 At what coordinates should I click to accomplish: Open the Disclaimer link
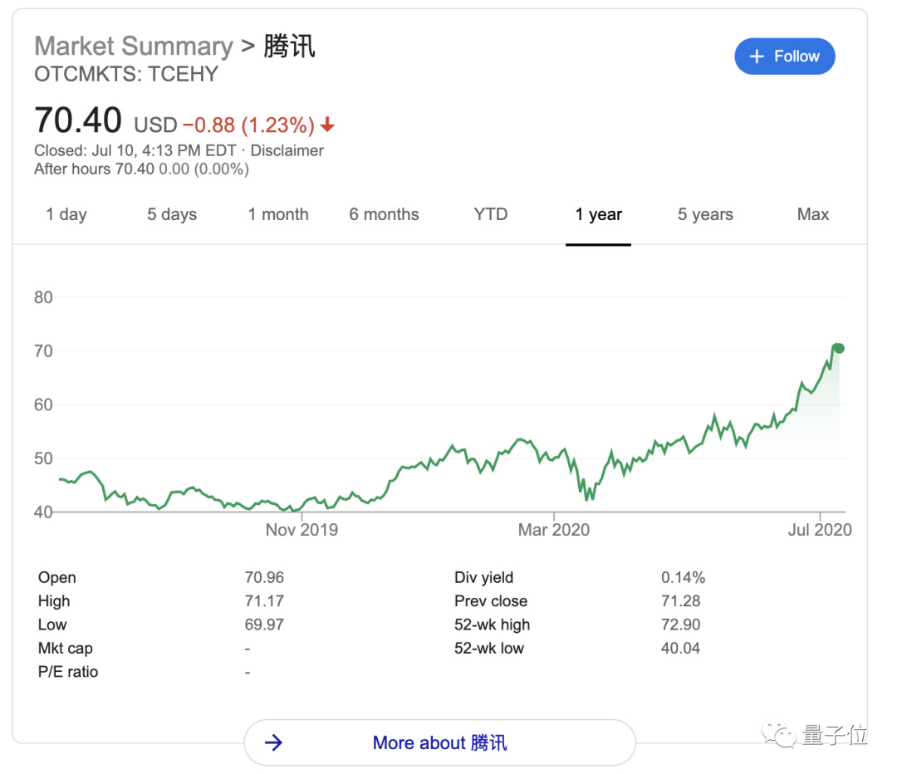tap(287, 150)
